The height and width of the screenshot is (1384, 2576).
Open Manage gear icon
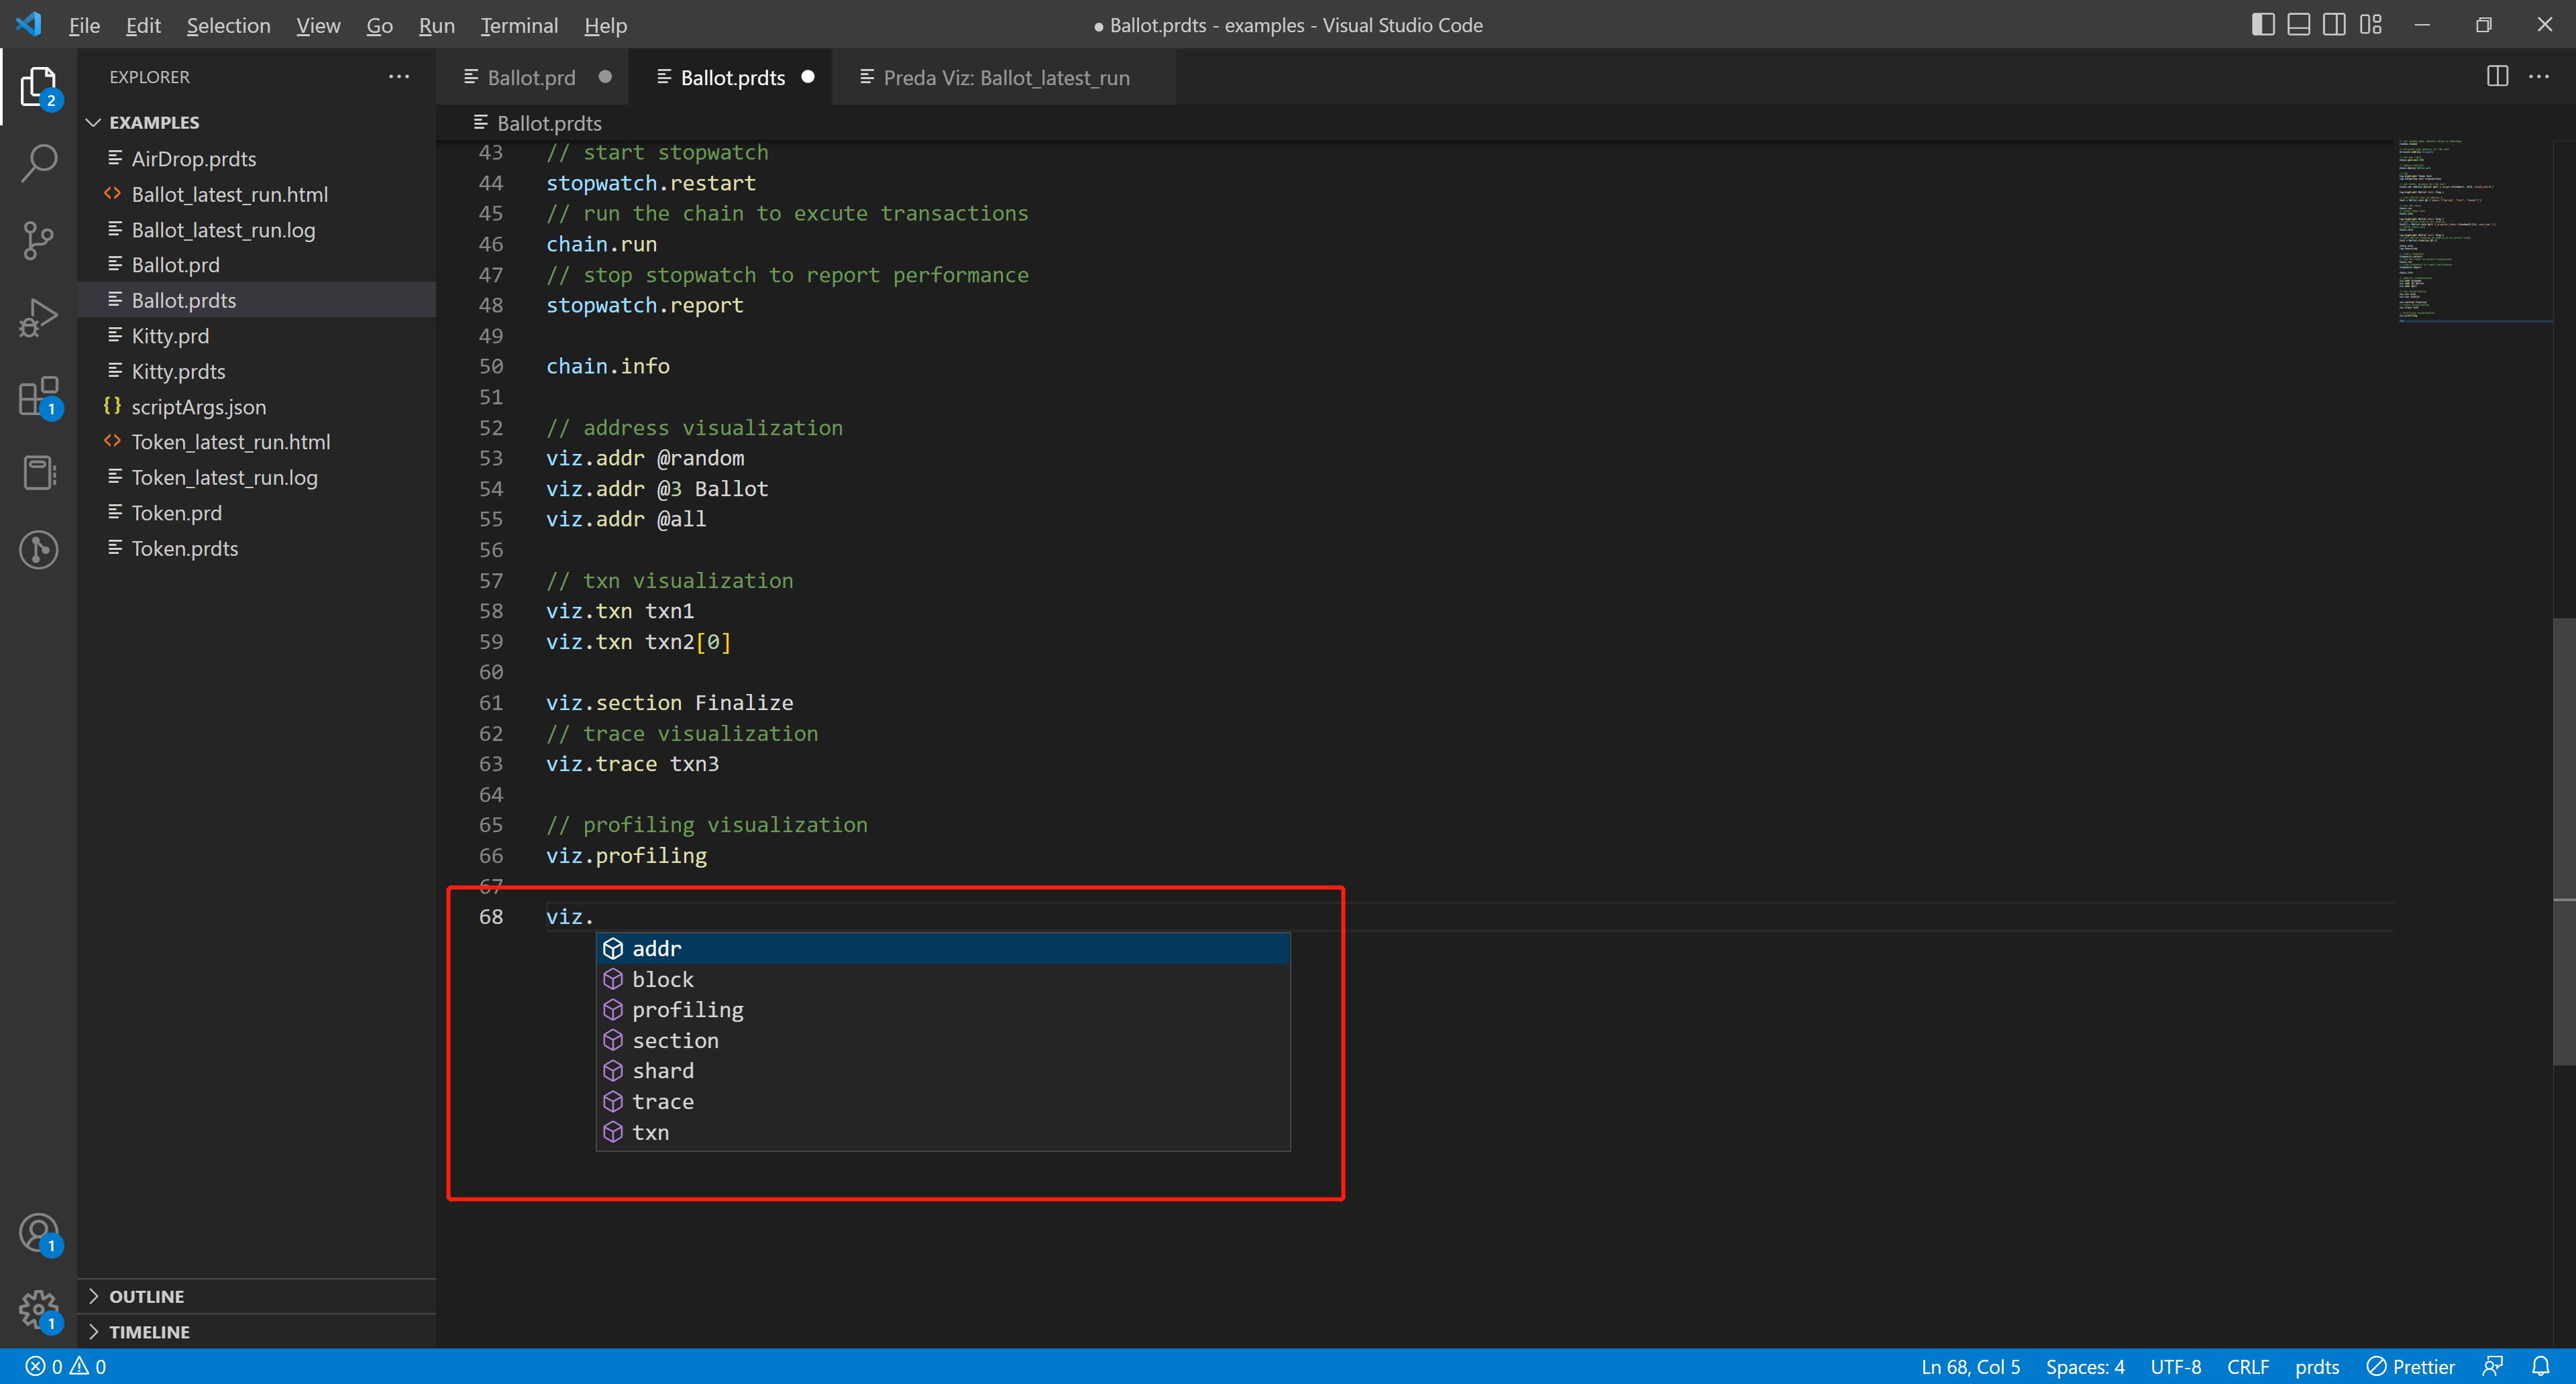coord(38,1309)
